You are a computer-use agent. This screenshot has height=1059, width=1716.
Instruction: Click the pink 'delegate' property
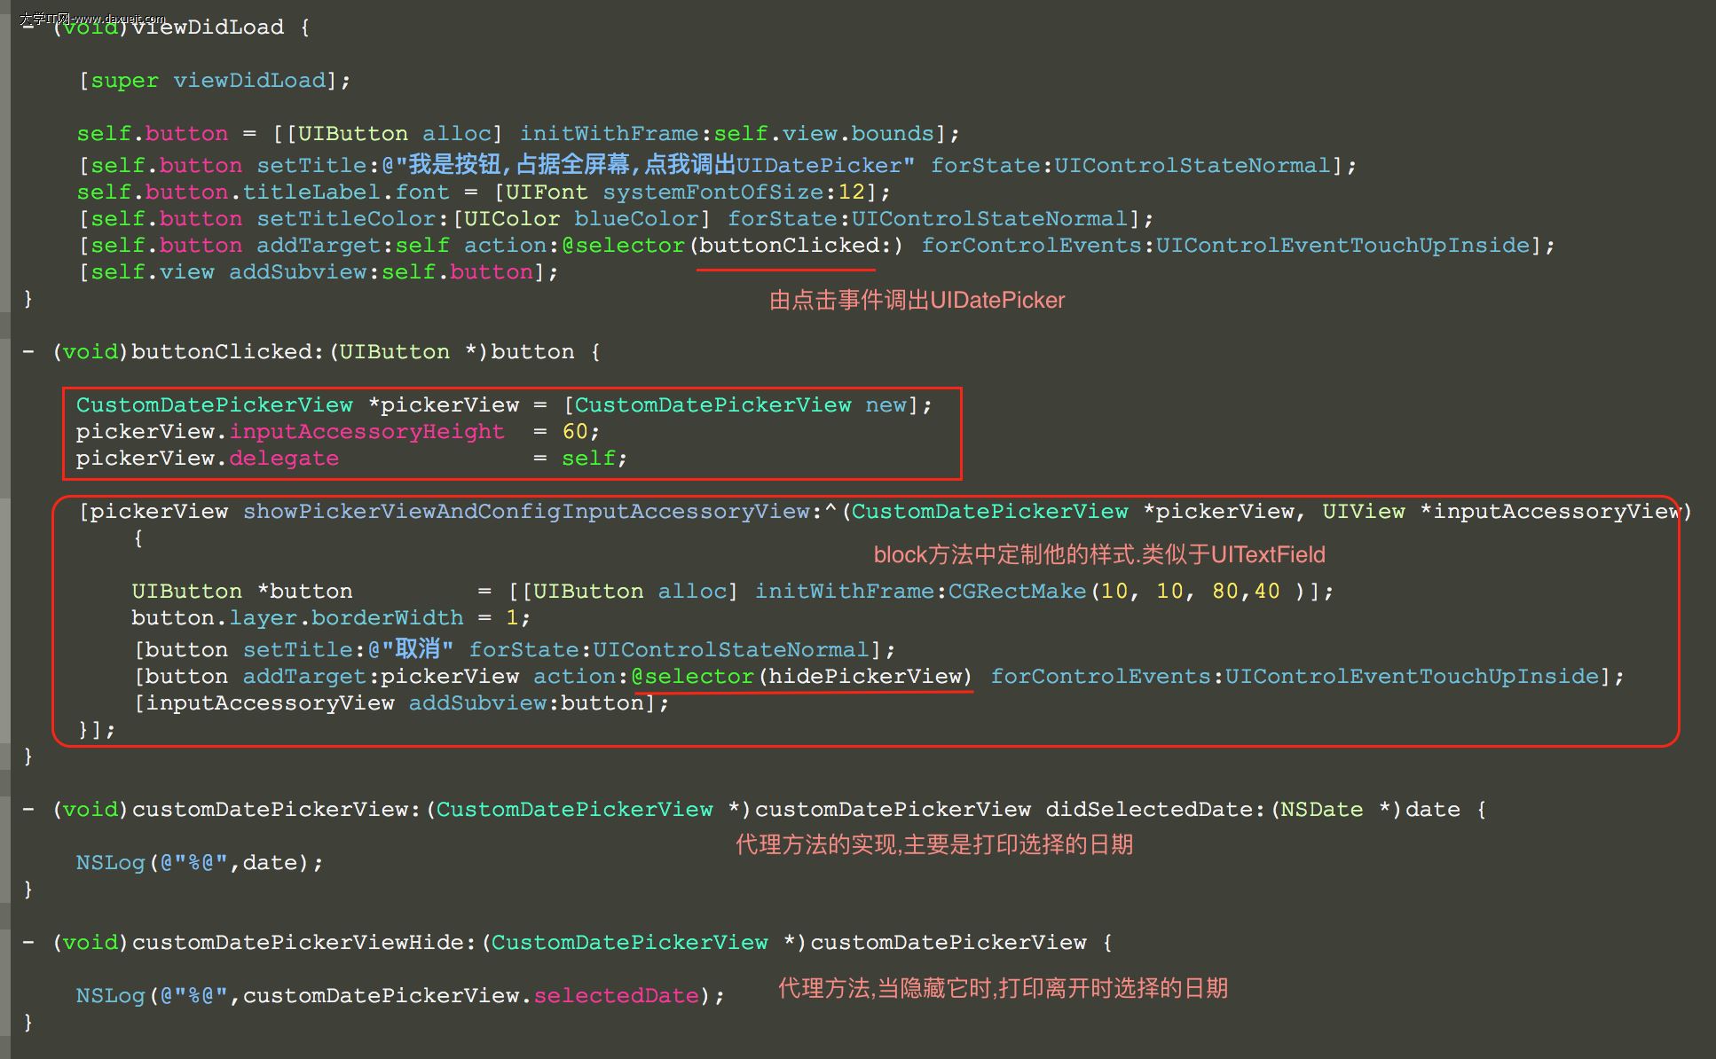284,459
